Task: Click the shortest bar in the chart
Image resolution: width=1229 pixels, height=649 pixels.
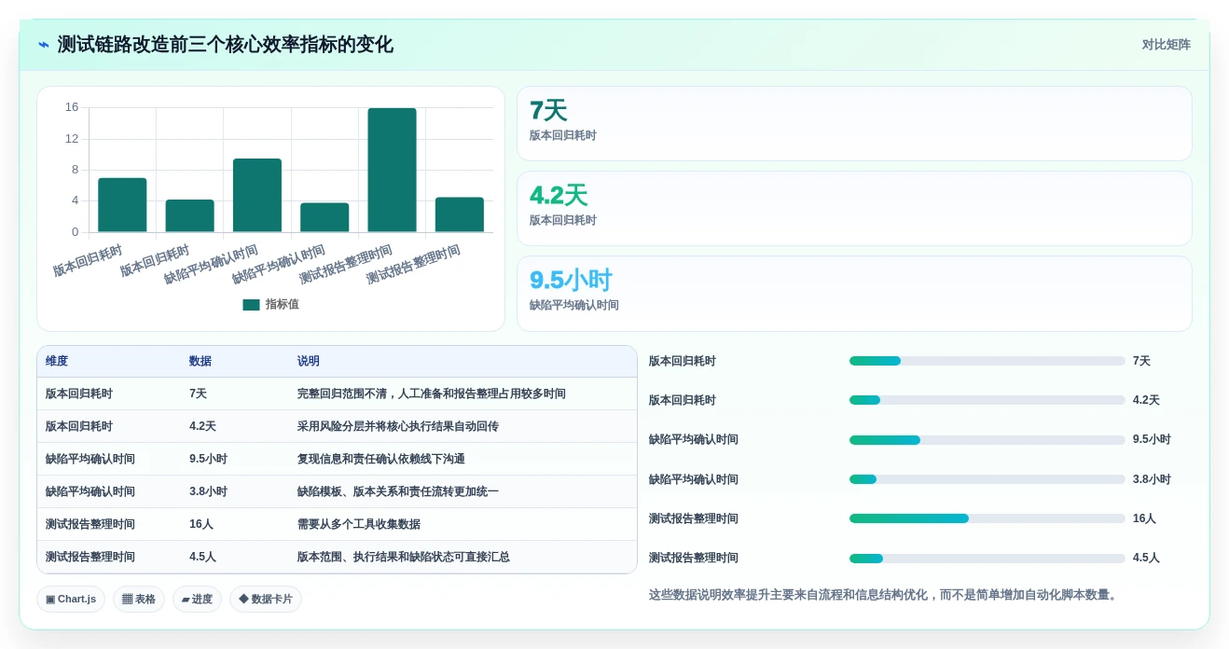Action: coord(325,217)
